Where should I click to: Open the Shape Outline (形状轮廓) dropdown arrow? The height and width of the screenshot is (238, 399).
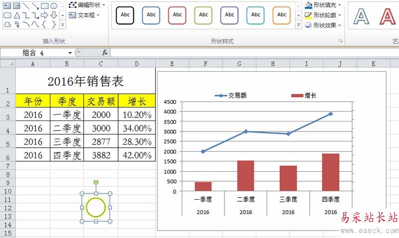click(340, 15)
